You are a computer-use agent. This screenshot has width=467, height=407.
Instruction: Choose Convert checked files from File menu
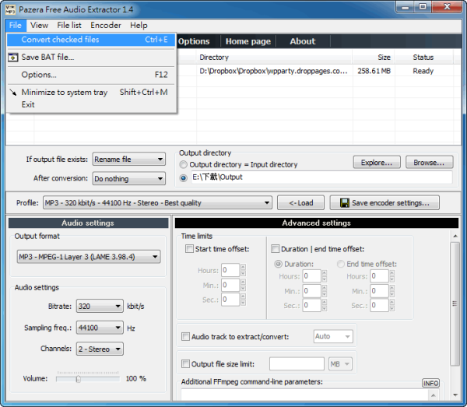click(x=60, y=40)
